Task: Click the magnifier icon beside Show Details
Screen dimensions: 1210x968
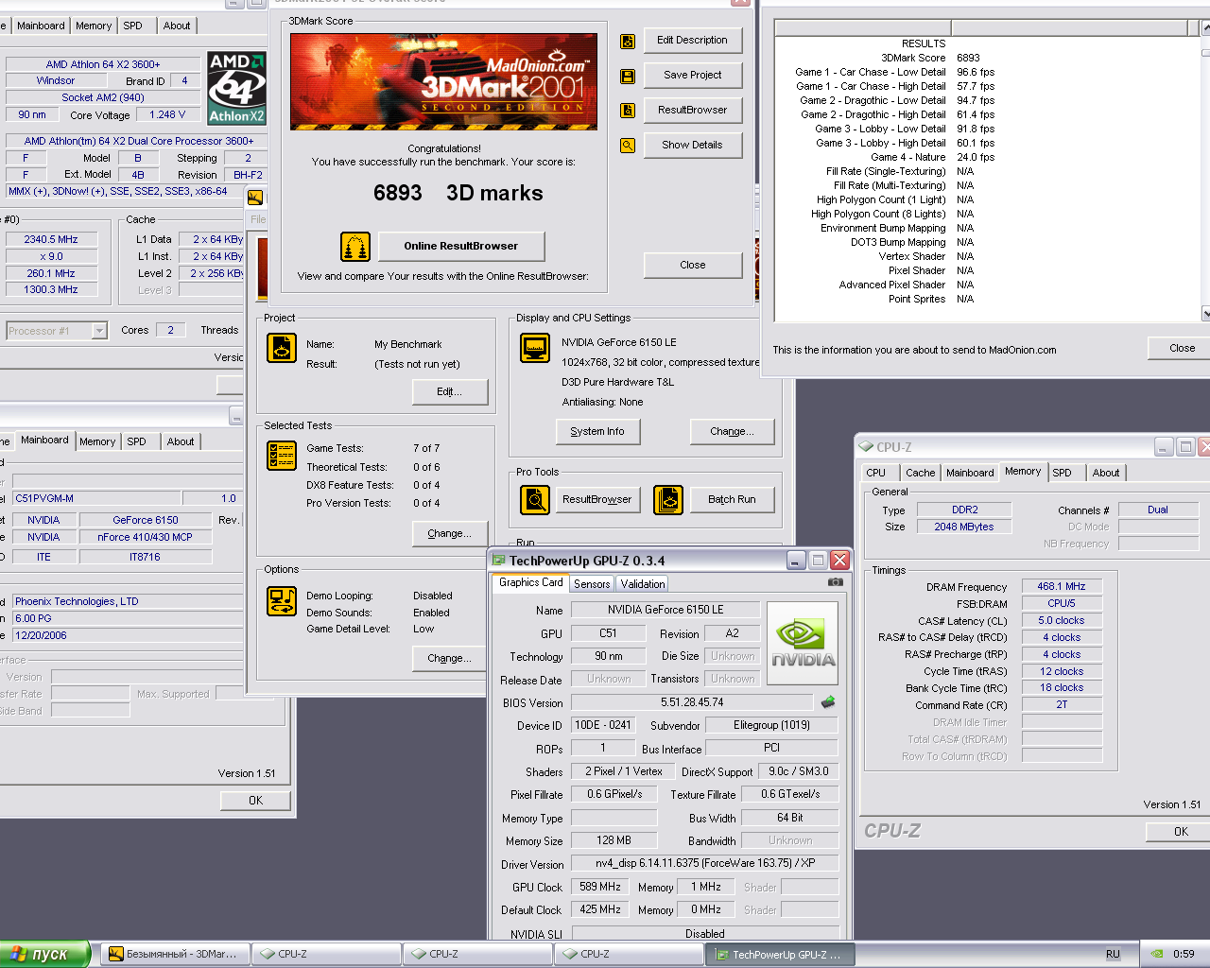Action: click(x=628, y=146)
